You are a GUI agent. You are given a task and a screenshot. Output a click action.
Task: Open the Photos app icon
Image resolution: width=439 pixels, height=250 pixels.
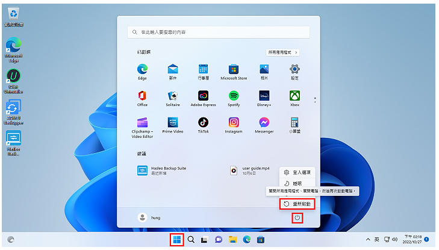coord(264,72)
